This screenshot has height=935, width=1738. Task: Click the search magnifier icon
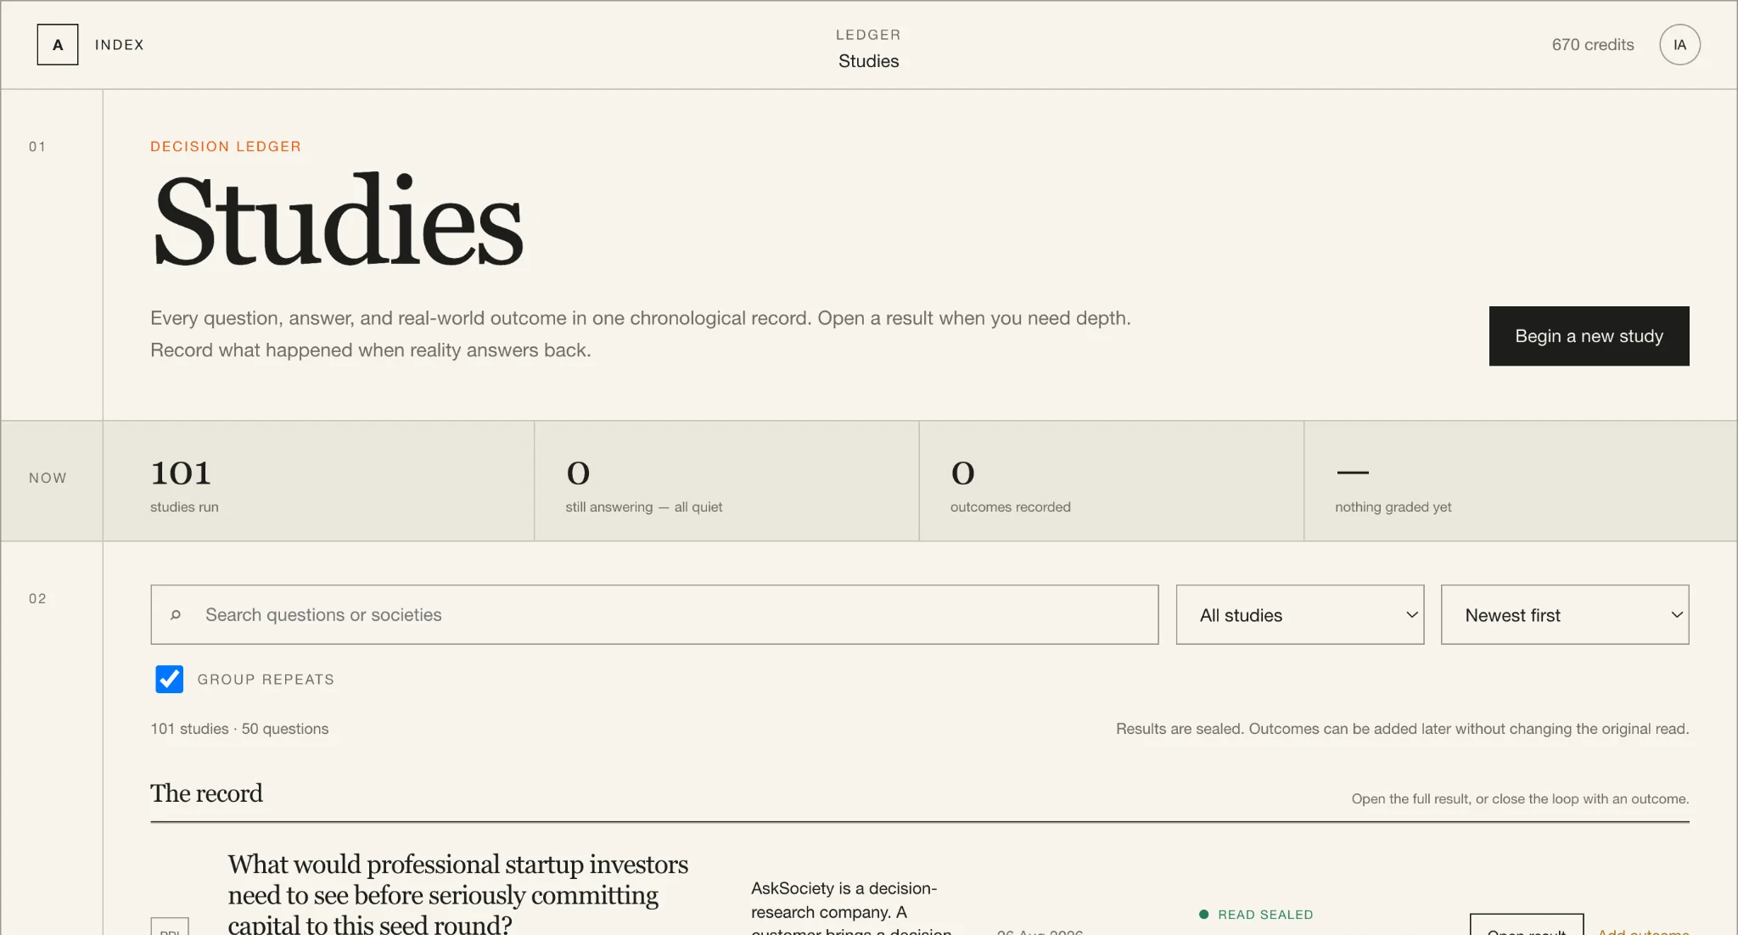[x=176, y=615]
